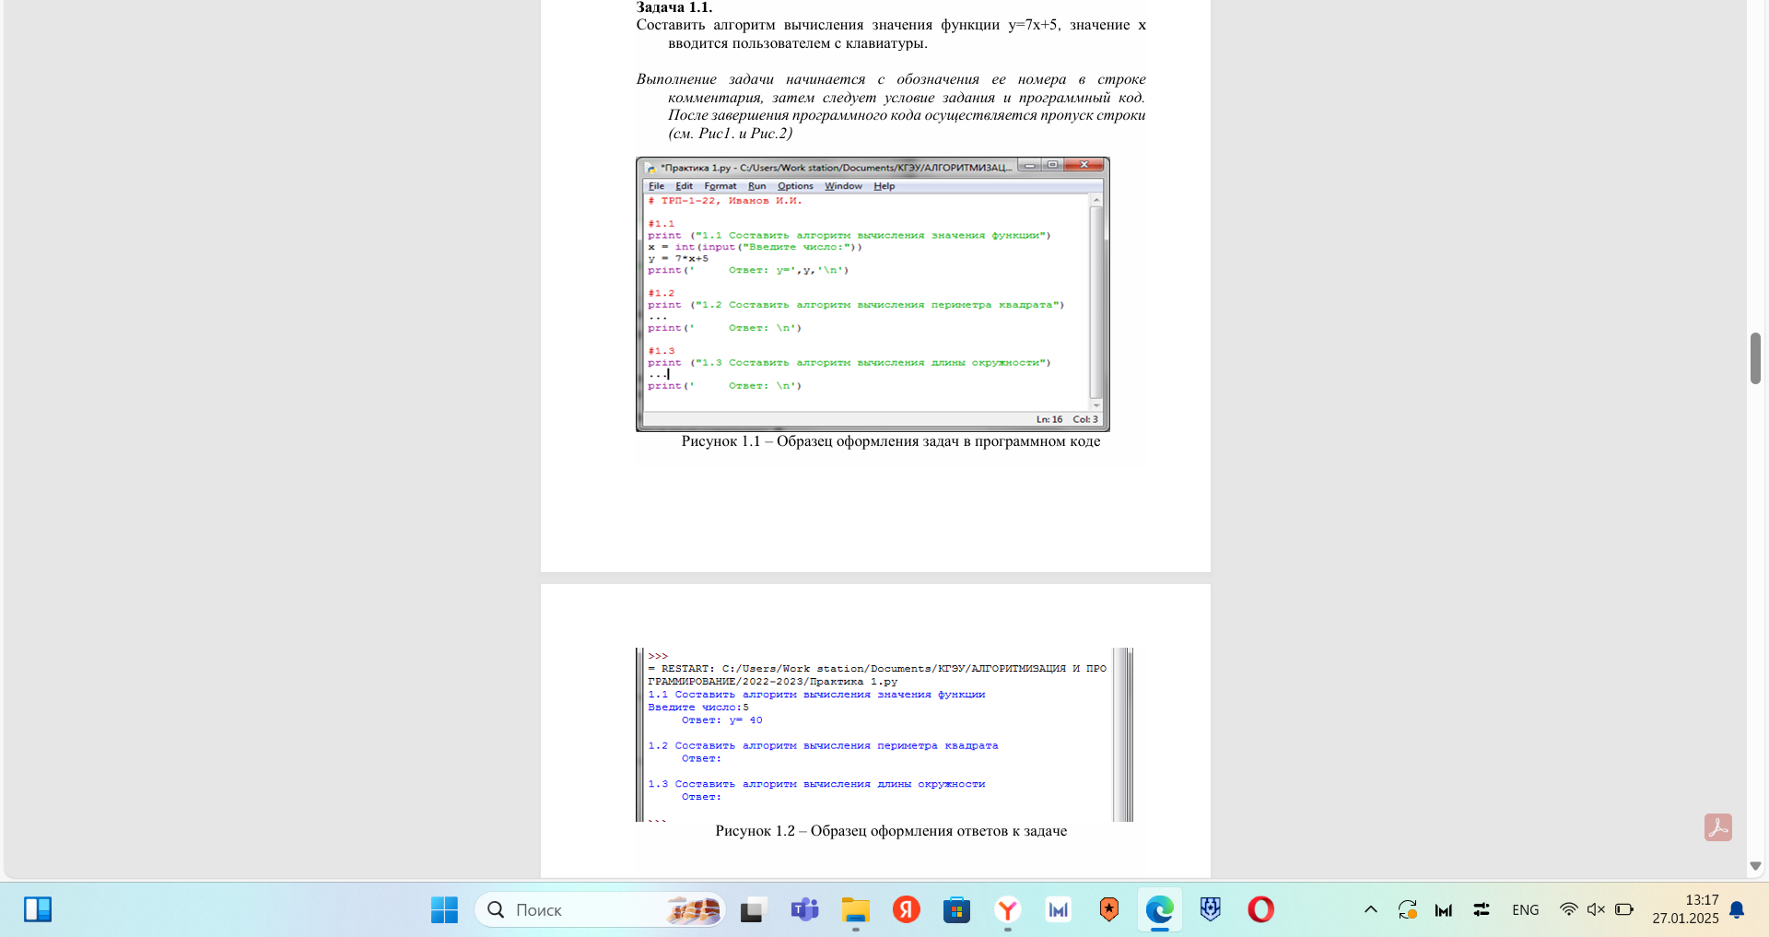Click the scroll down arrow of the page
The image size is (1769, 937).
(1755, 866)
